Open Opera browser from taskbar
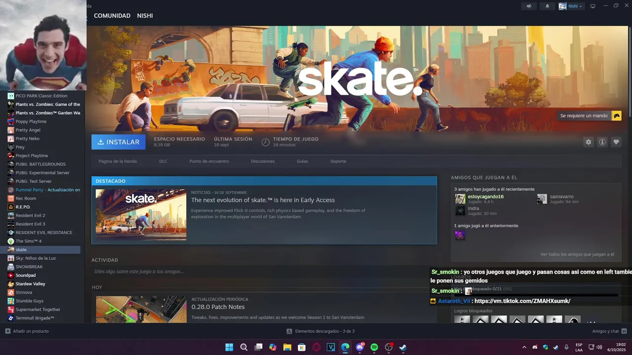The height and width of the screenshot is (355, 632). coord(316,347)
